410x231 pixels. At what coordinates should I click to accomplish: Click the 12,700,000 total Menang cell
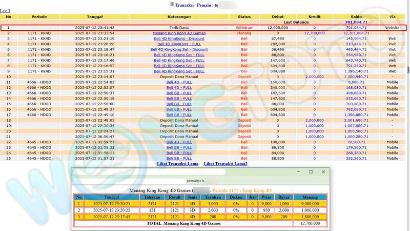pos(309,223)
